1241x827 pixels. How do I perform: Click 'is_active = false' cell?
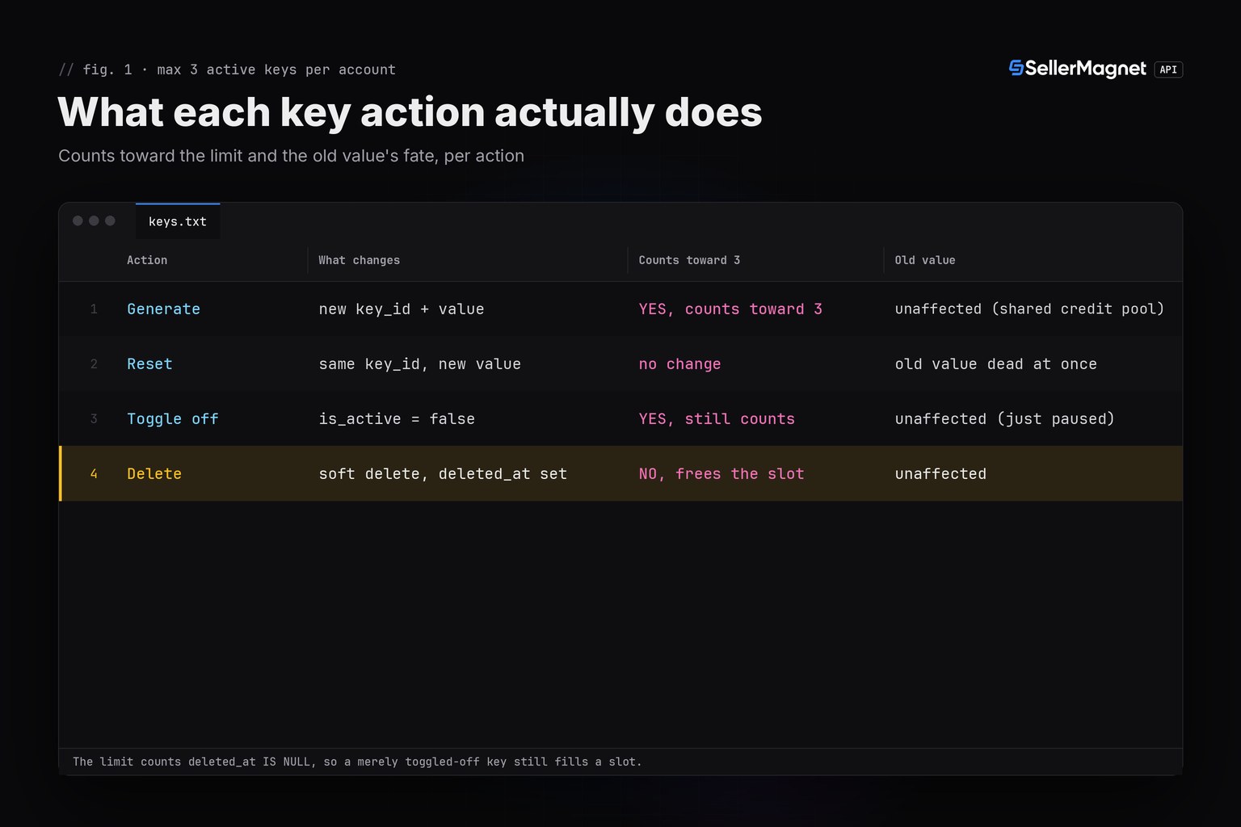click(x=397, y=419)
